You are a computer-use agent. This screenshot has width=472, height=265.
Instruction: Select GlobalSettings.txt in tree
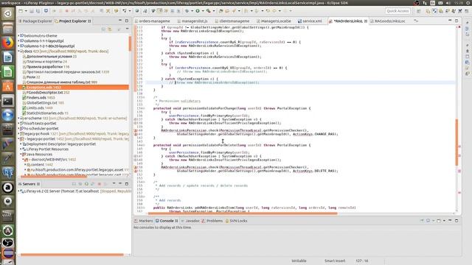(43, 103)
